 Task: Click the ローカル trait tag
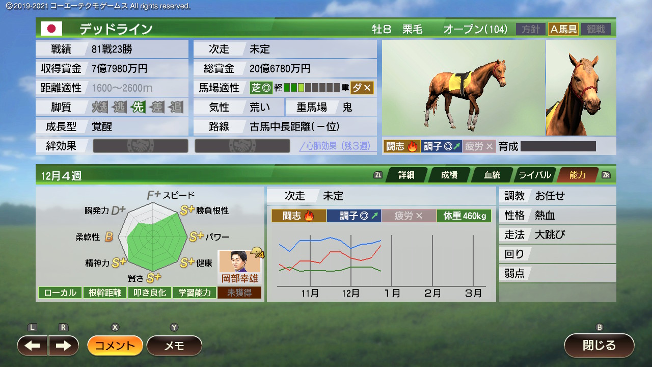click(x=60, y=293)
